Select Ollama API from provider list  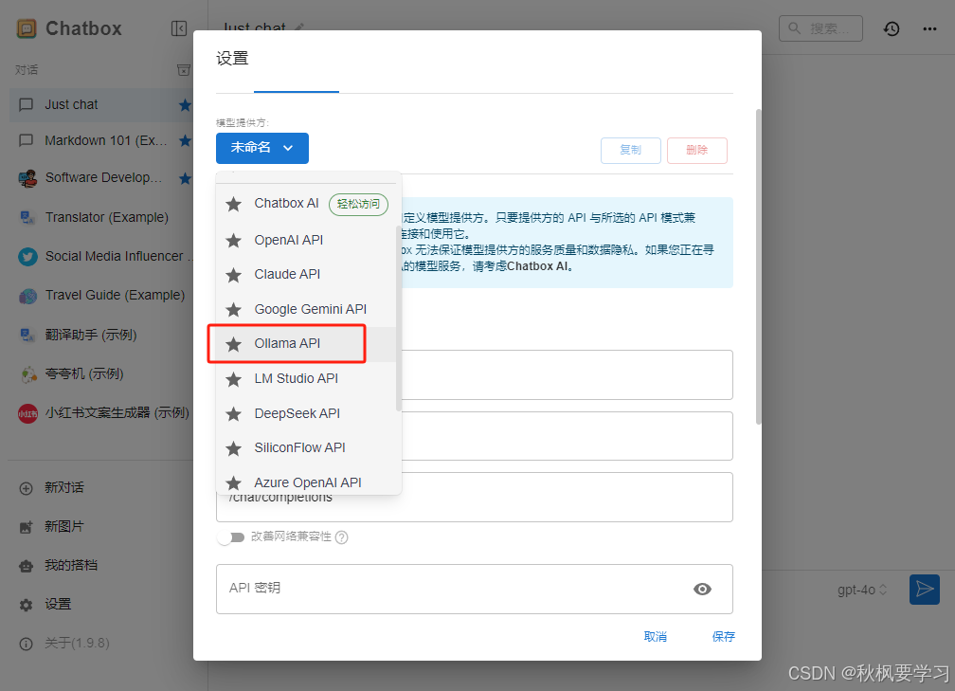306,344
